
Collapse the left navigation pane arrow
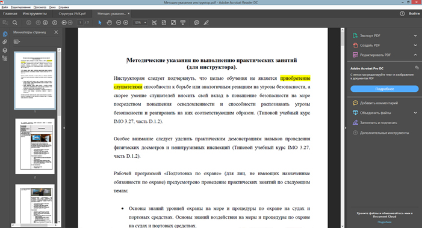point(64,128)
